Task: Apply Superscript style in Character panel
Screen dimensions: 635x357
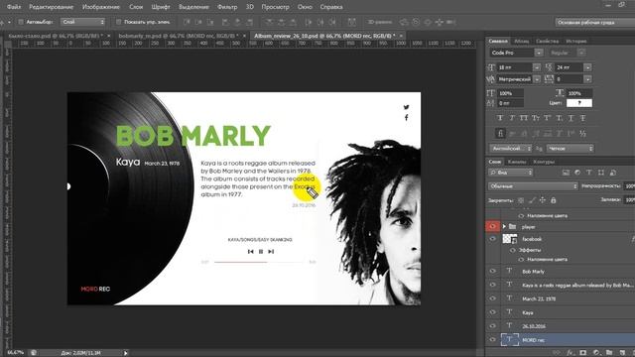Action: click(548, 118)
